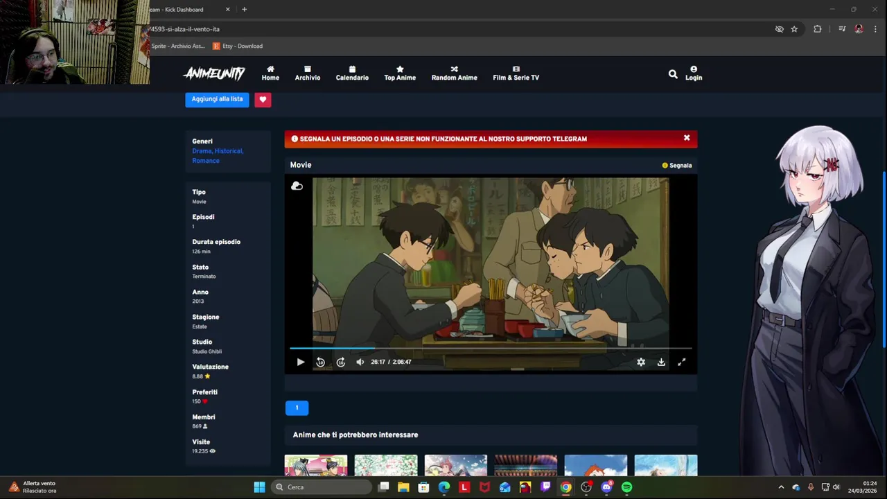
Task: Open the Archivio section
Action: tap(308, 73)
